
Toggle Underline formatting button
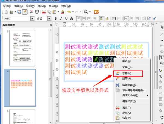[x=66, y=19]
